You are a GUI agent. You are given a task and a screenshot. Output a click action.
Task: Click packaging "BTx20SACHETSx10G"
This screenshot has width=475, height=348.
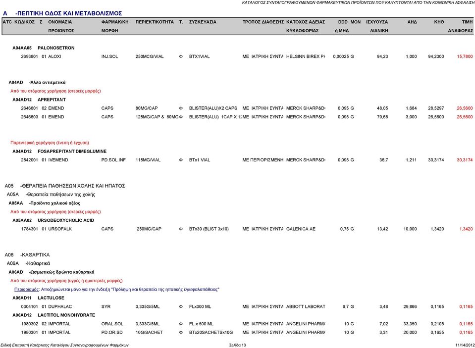(x=211, y=333)
